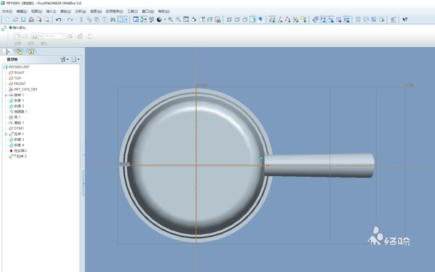Toggle sketcher grid display
435x272 pixels.
coord(339,20)
